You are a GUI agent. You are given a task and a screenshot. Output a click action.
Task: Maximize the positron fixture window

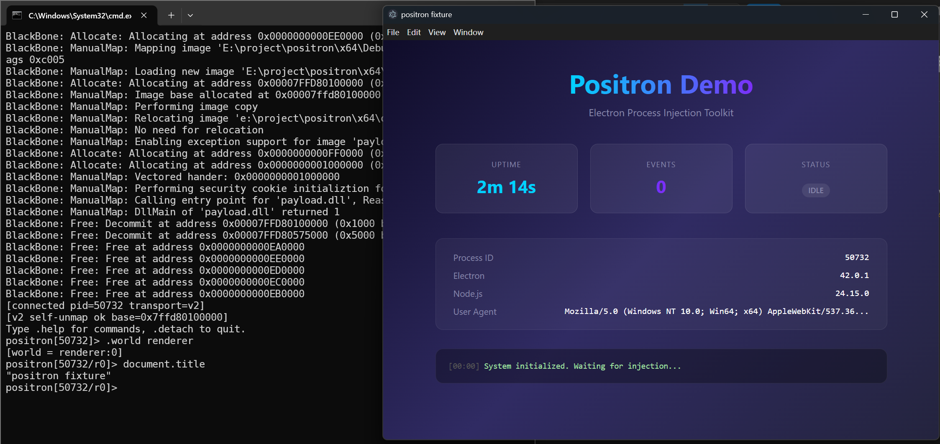point(894,15)
